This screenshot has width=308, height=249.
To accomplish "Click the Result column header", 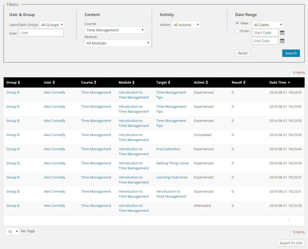I will click(x=237, y=83).
